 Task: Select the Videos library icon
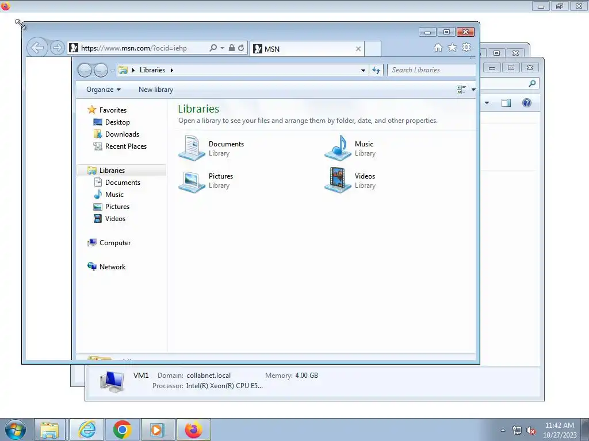coord(338,180)
